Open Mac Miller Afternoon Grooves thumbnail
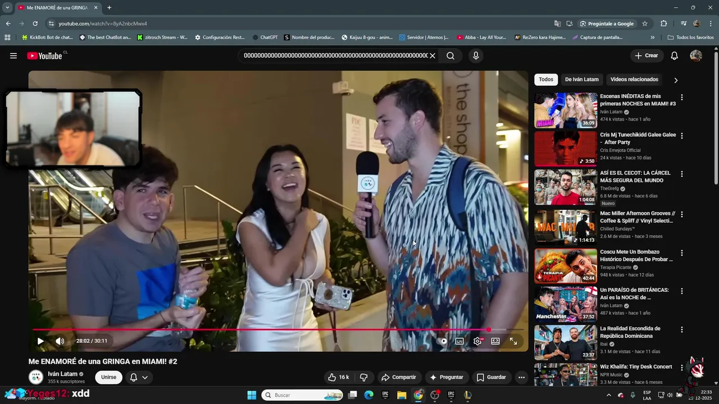The width and height of the screenshot is (719, 404). point(566,227)
